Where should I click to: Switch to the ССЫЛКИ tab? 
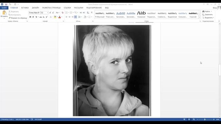tap(67, 8)
